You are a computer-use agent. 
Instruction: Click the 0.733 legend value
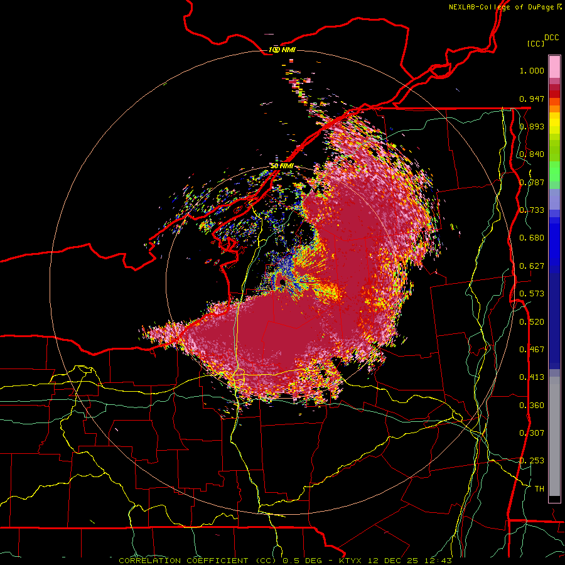532,210
